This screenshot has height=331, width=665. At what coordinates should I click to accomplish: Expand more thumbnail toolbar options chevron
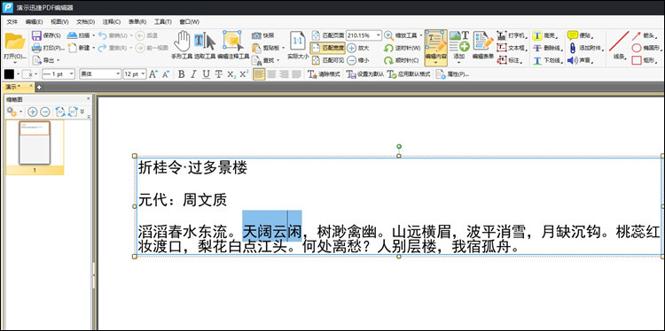click(82, 111)
